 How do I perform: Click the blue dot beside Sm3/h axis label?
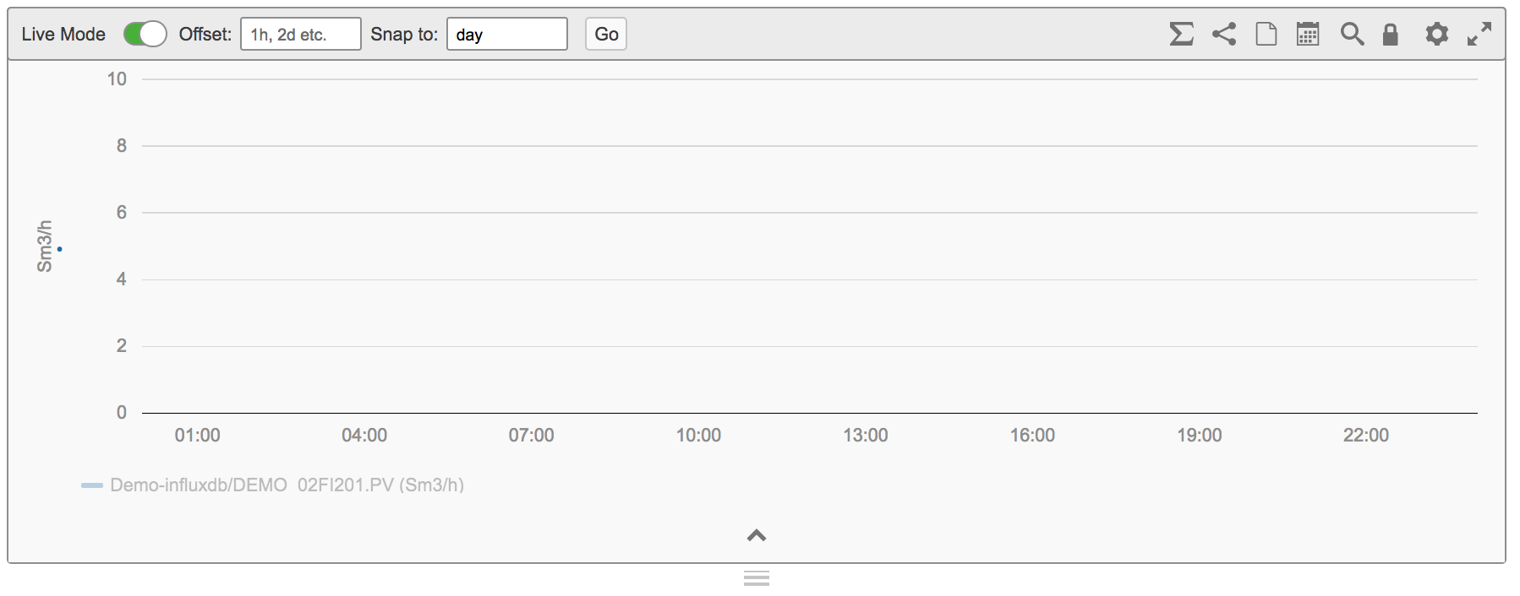[x=59, y=249]
